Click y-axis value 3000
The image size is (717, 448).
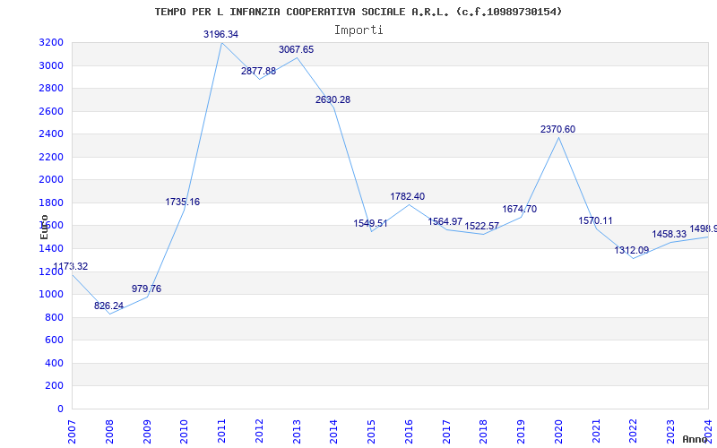click(x=51, y=65)
